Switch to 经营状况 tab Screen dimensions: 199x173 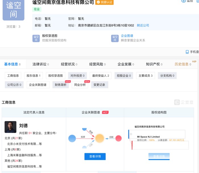68,64
